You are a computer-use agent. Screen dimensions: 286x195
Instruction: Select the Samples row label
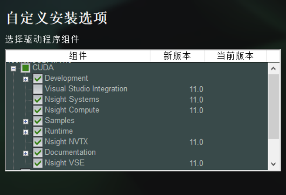(x=59, y=121)
